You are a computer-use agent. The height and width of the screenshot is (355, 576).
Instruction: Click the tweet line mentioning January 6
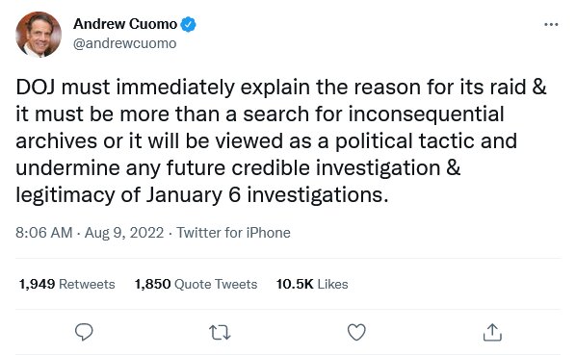[202, 194]
